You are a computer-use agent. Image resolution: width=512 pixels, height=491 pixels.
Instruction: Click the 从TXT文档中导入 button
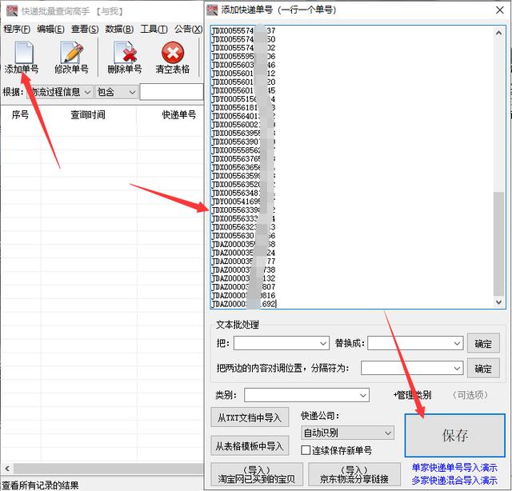click(x=250, y=417)
